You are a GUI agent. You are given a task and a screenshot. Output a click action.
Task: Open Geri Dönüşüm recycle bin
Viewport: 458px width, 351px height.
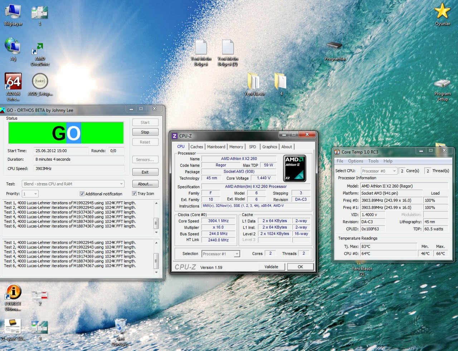point(120,331)
